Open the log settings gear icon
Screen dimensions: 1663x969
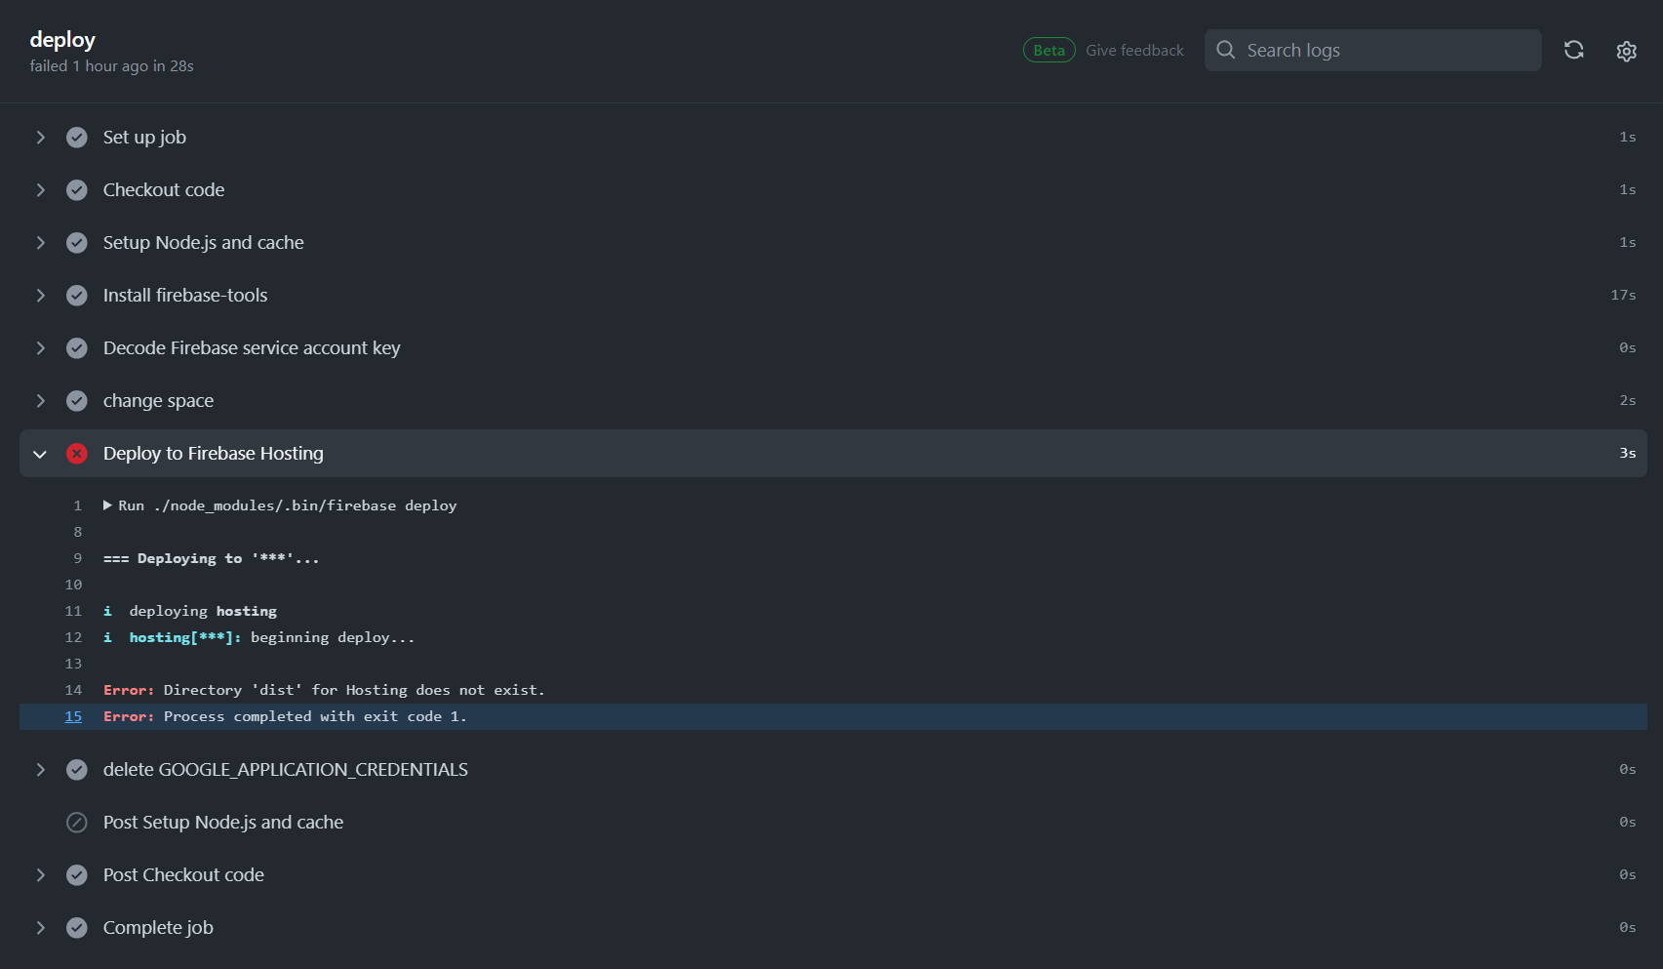pos(1626,51)
